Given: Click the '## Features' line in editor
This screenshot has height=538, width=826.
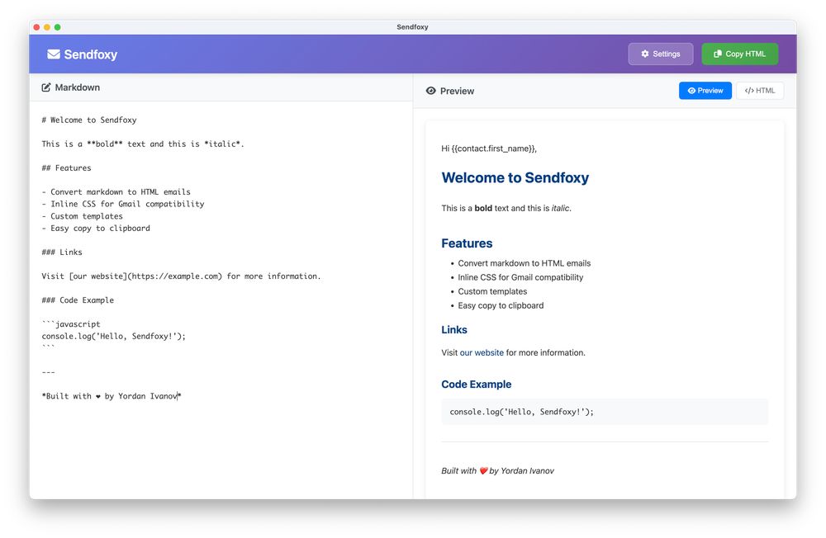Looking at the screenshot, I should click(66, 168).
